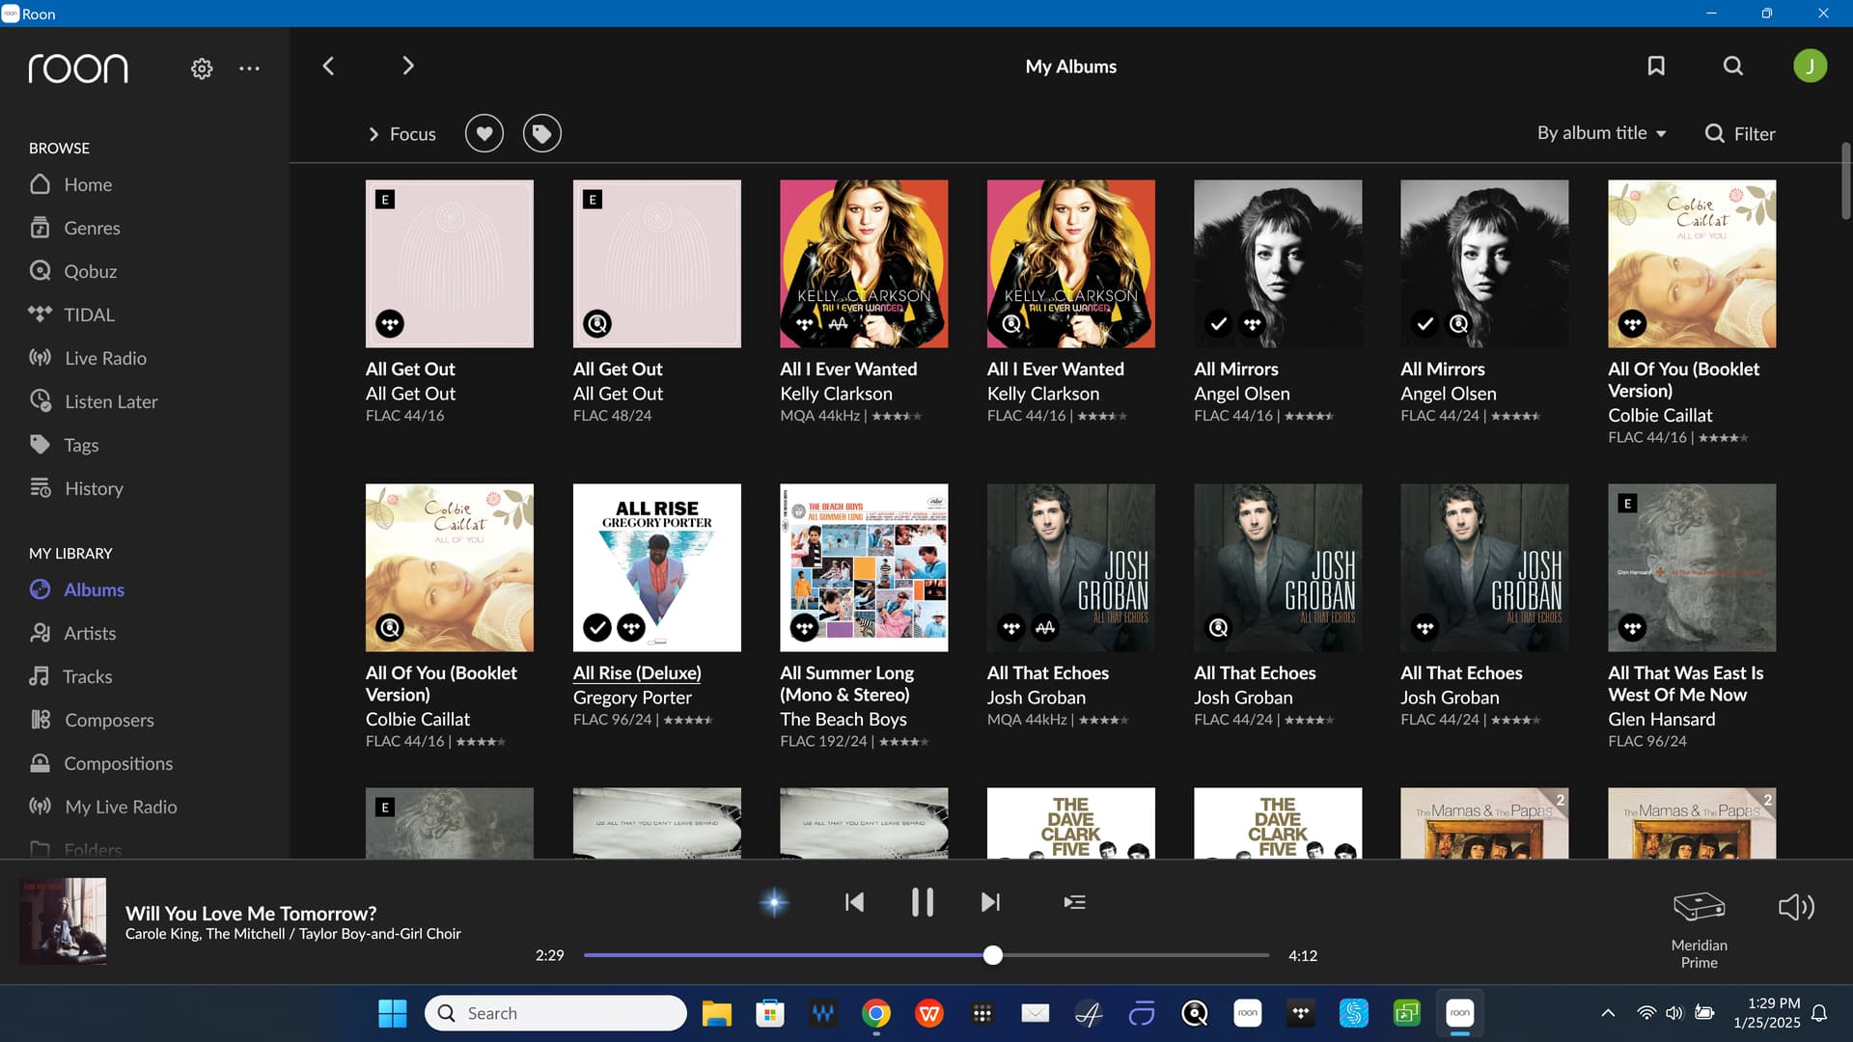
Task: Expand the Focus chevron
Action: [x=373, y=134]
